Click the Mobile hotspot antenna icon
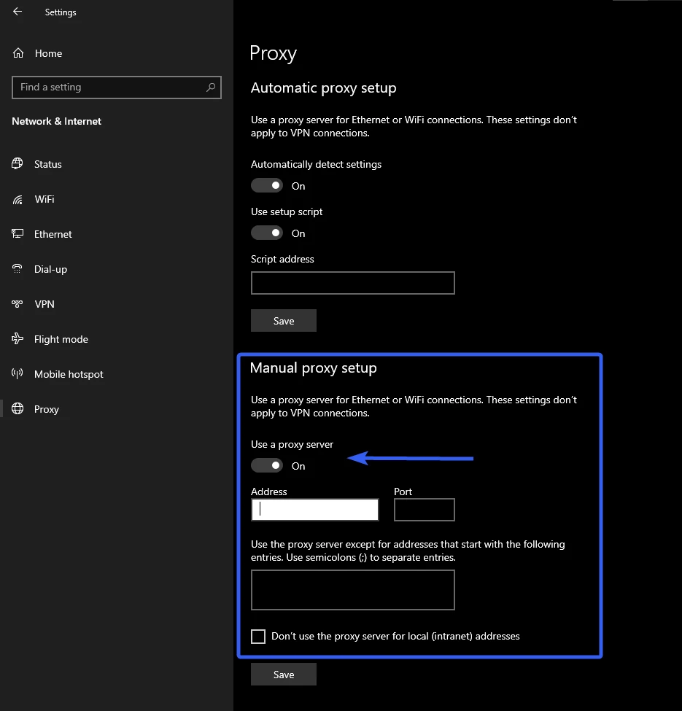 coord(18,374)
